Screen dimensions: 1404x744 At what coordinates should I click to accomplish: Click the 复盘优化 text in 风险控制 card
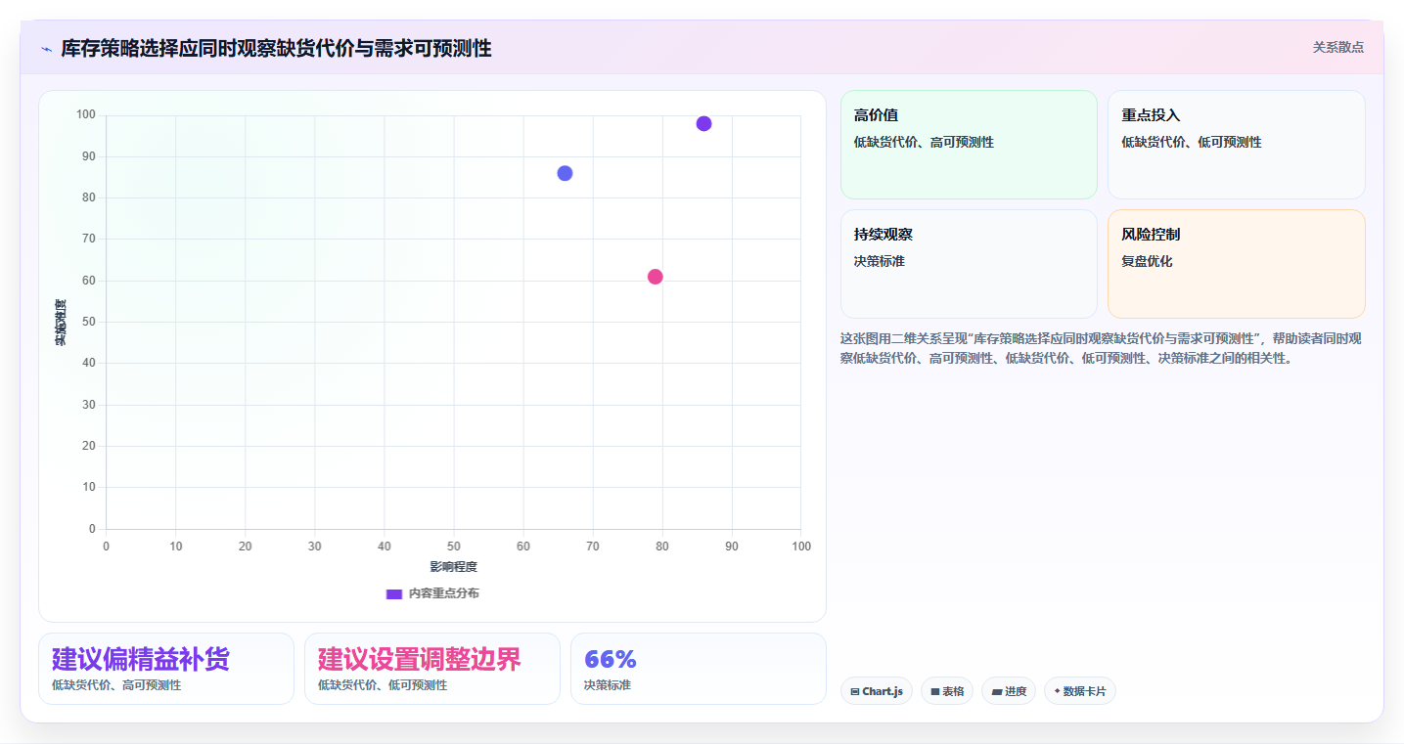tap(1147, 261)
